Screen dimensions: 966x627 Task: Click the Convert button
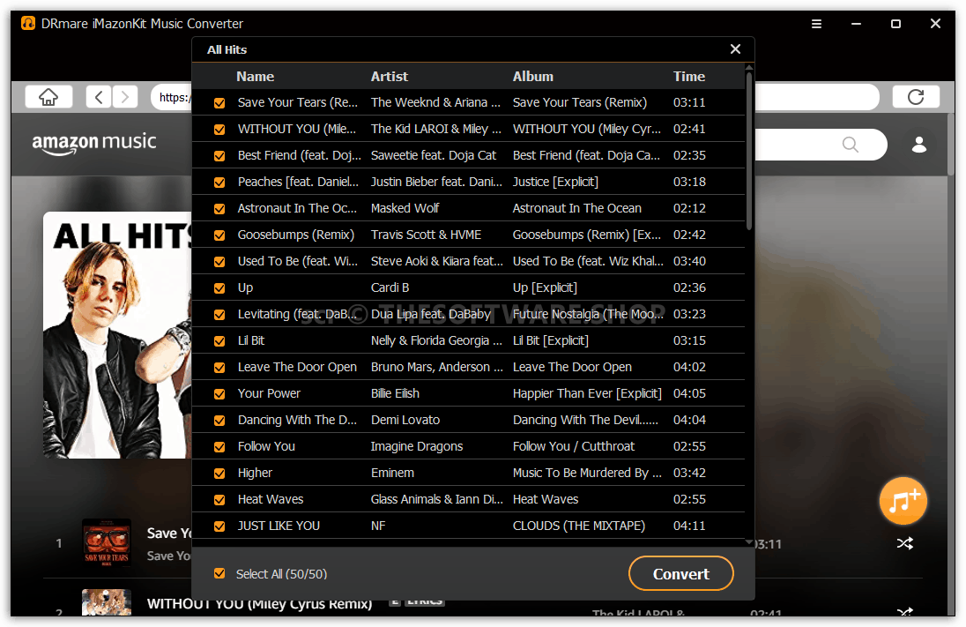[x=680, y=573]
